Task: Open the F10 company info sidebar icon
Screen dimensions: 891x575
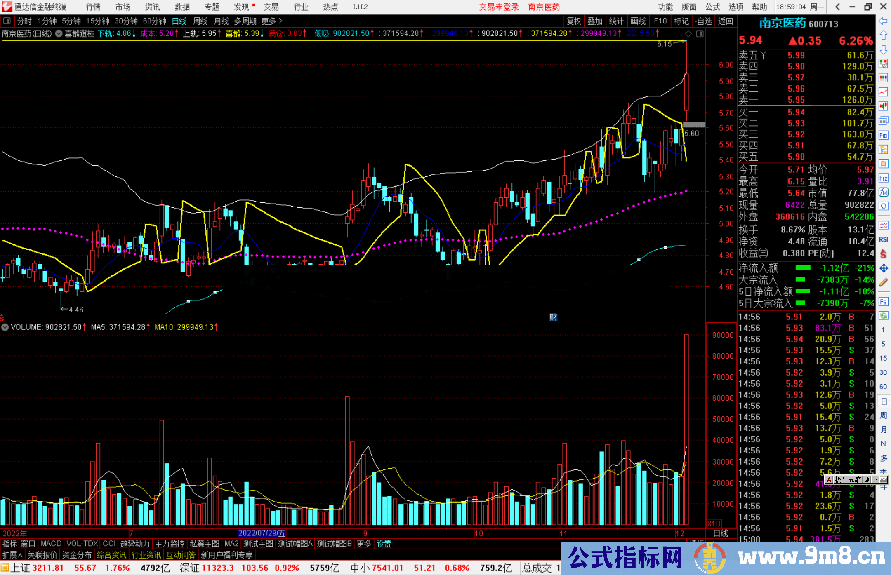Action: click(x=883, y=136)
